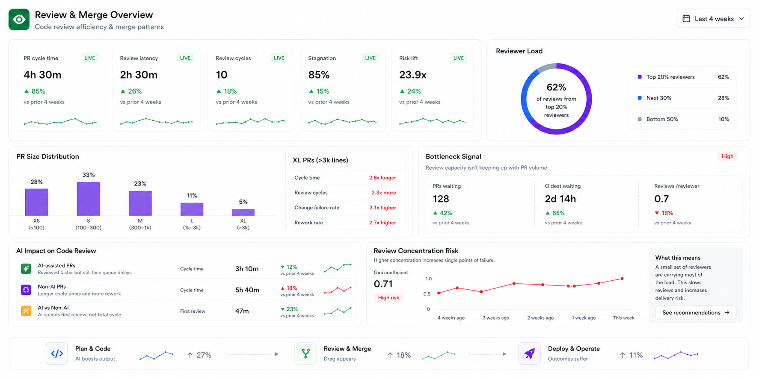The width and height of the screenshot is (759, 379).
Task: Click the High risk badge
Action: [x=388, y=298]
